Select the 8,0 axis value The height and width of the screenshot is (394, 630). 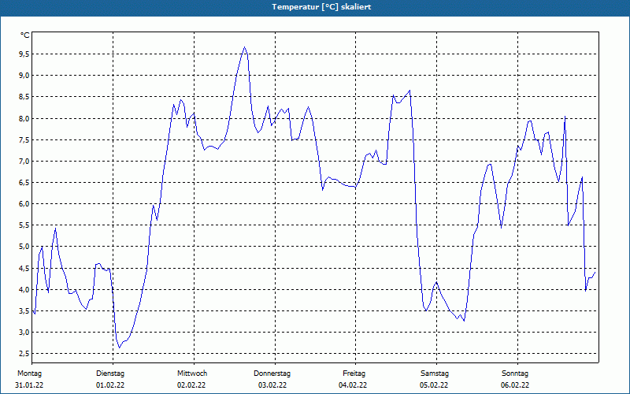click(24, 118)
